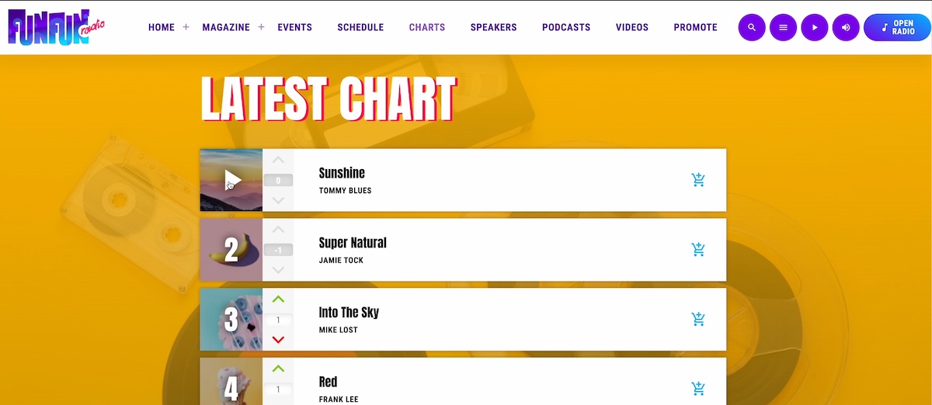Click the volume speaker icon
This screenshot has height=405, width=932.
pyautogui.click(x=846, y=27)
